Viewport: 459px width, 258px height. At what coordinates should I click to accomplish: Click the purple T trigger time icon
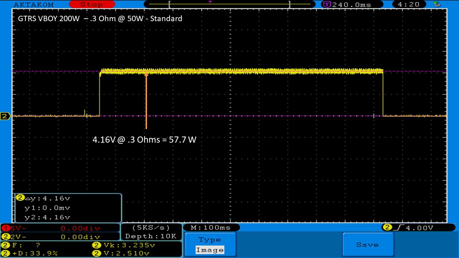tap(327, 4)
